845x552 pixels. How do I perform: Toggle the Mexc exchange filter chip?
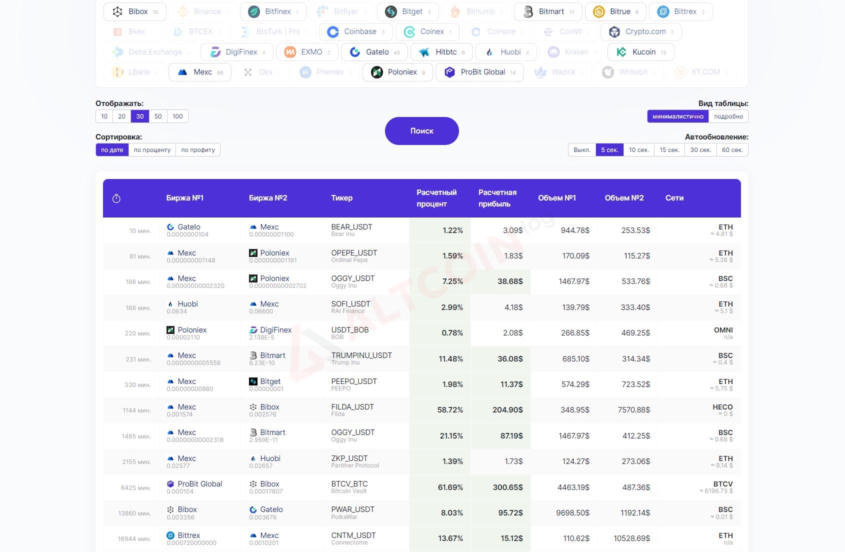tap(200, 72)
